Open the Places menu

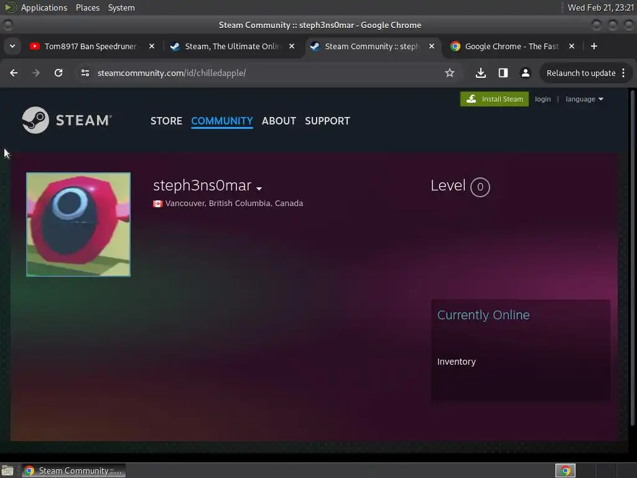(87, 7)
